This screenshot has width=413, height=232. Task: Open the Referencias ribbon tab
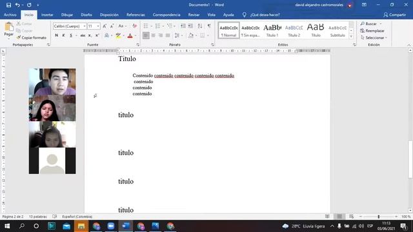point(136,15)
